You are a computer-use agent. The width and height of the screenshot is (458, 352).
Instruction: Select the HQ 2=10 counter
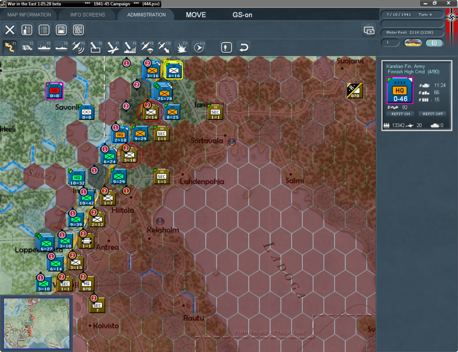(x=120, y=135)
